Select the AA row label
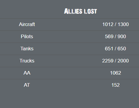The height and width of the screenshot is (108, 139). (27, 73)
